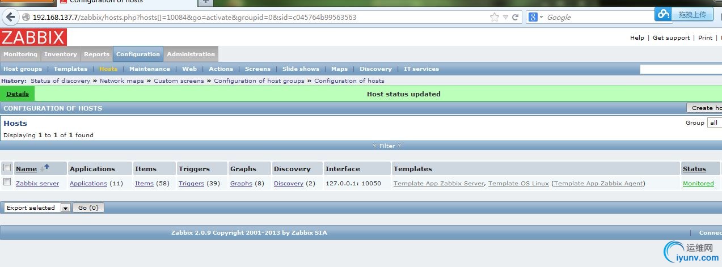This screenshot has width=722, height=267.
Task: Open Template OS Linux link
Action: click(518, 184)
